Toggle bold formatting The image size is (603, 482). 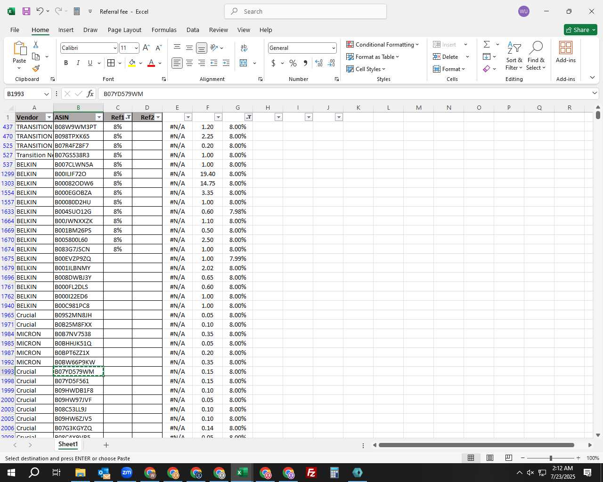pos(66,63)
